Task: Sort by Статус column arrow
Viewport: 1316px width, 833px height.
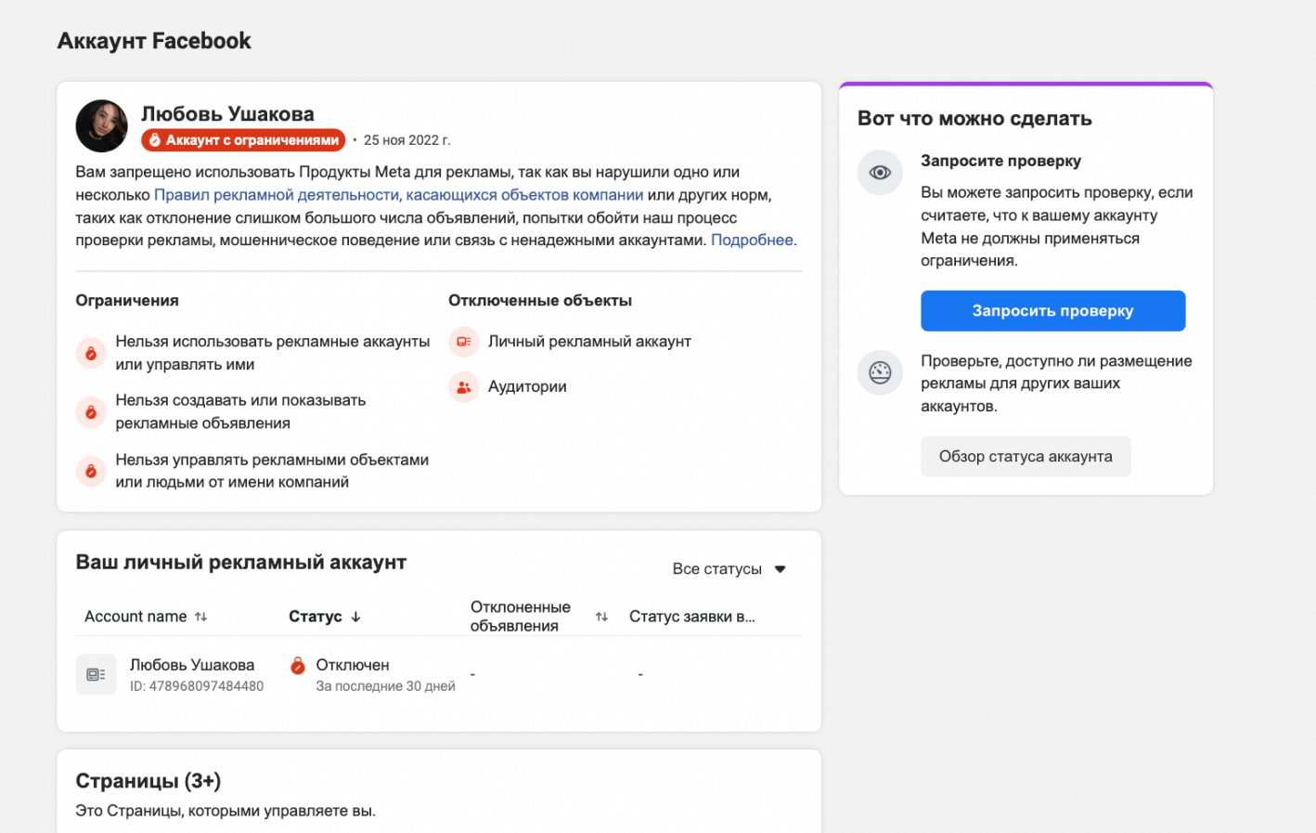Action: pos(355,617)
